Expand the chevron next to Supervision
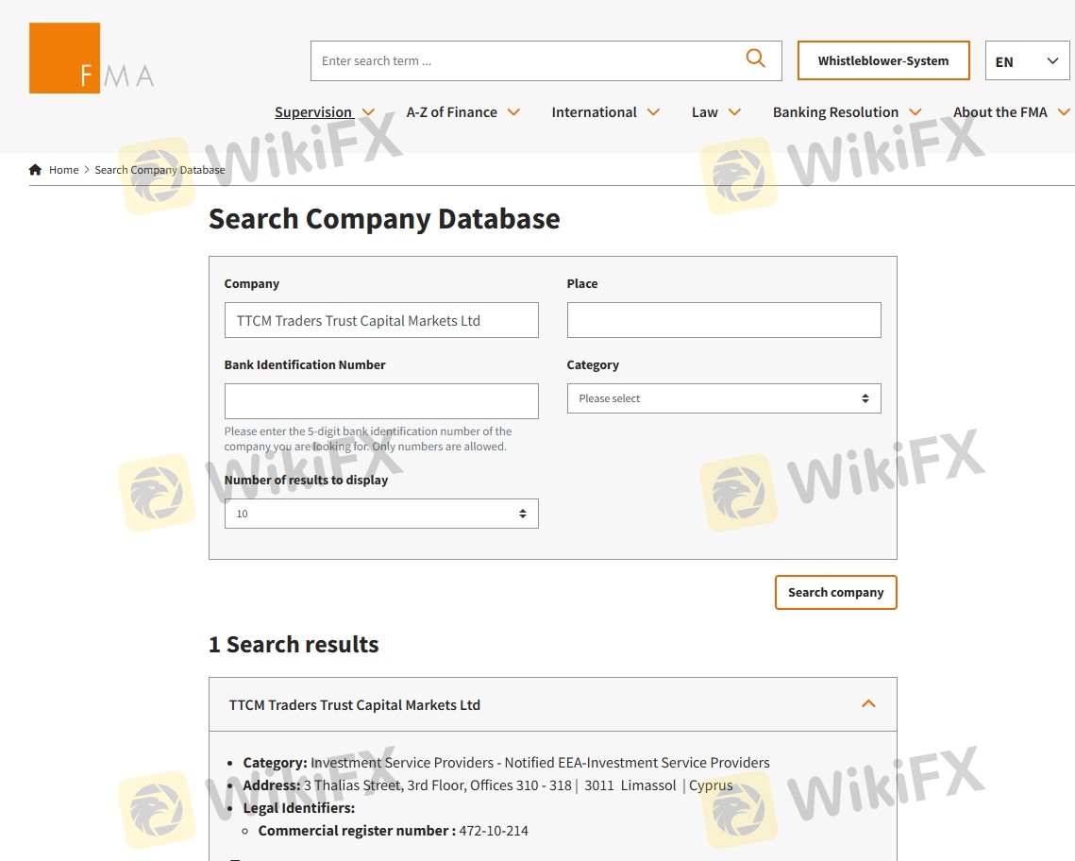 point(368,111)
